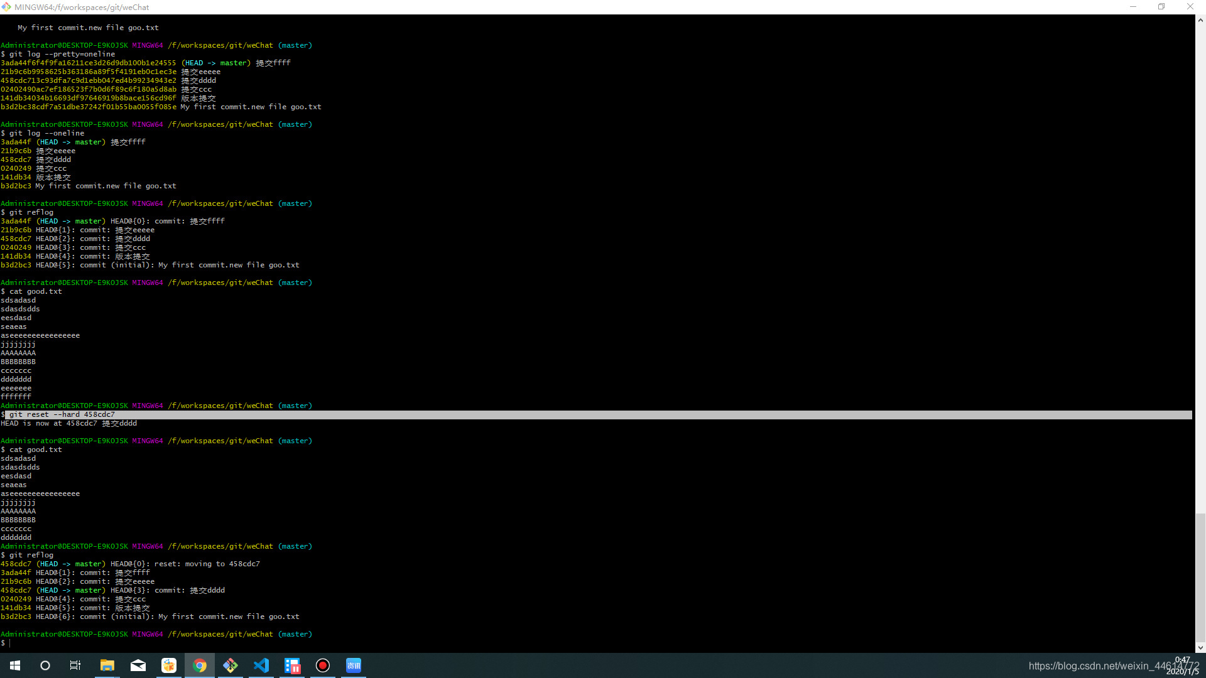Viewport: 1206px width, 678px height.
Task: Click the 'aseeeeeeeeeeeeeeee' line in first cat output
Action: [x=40, y=335]
